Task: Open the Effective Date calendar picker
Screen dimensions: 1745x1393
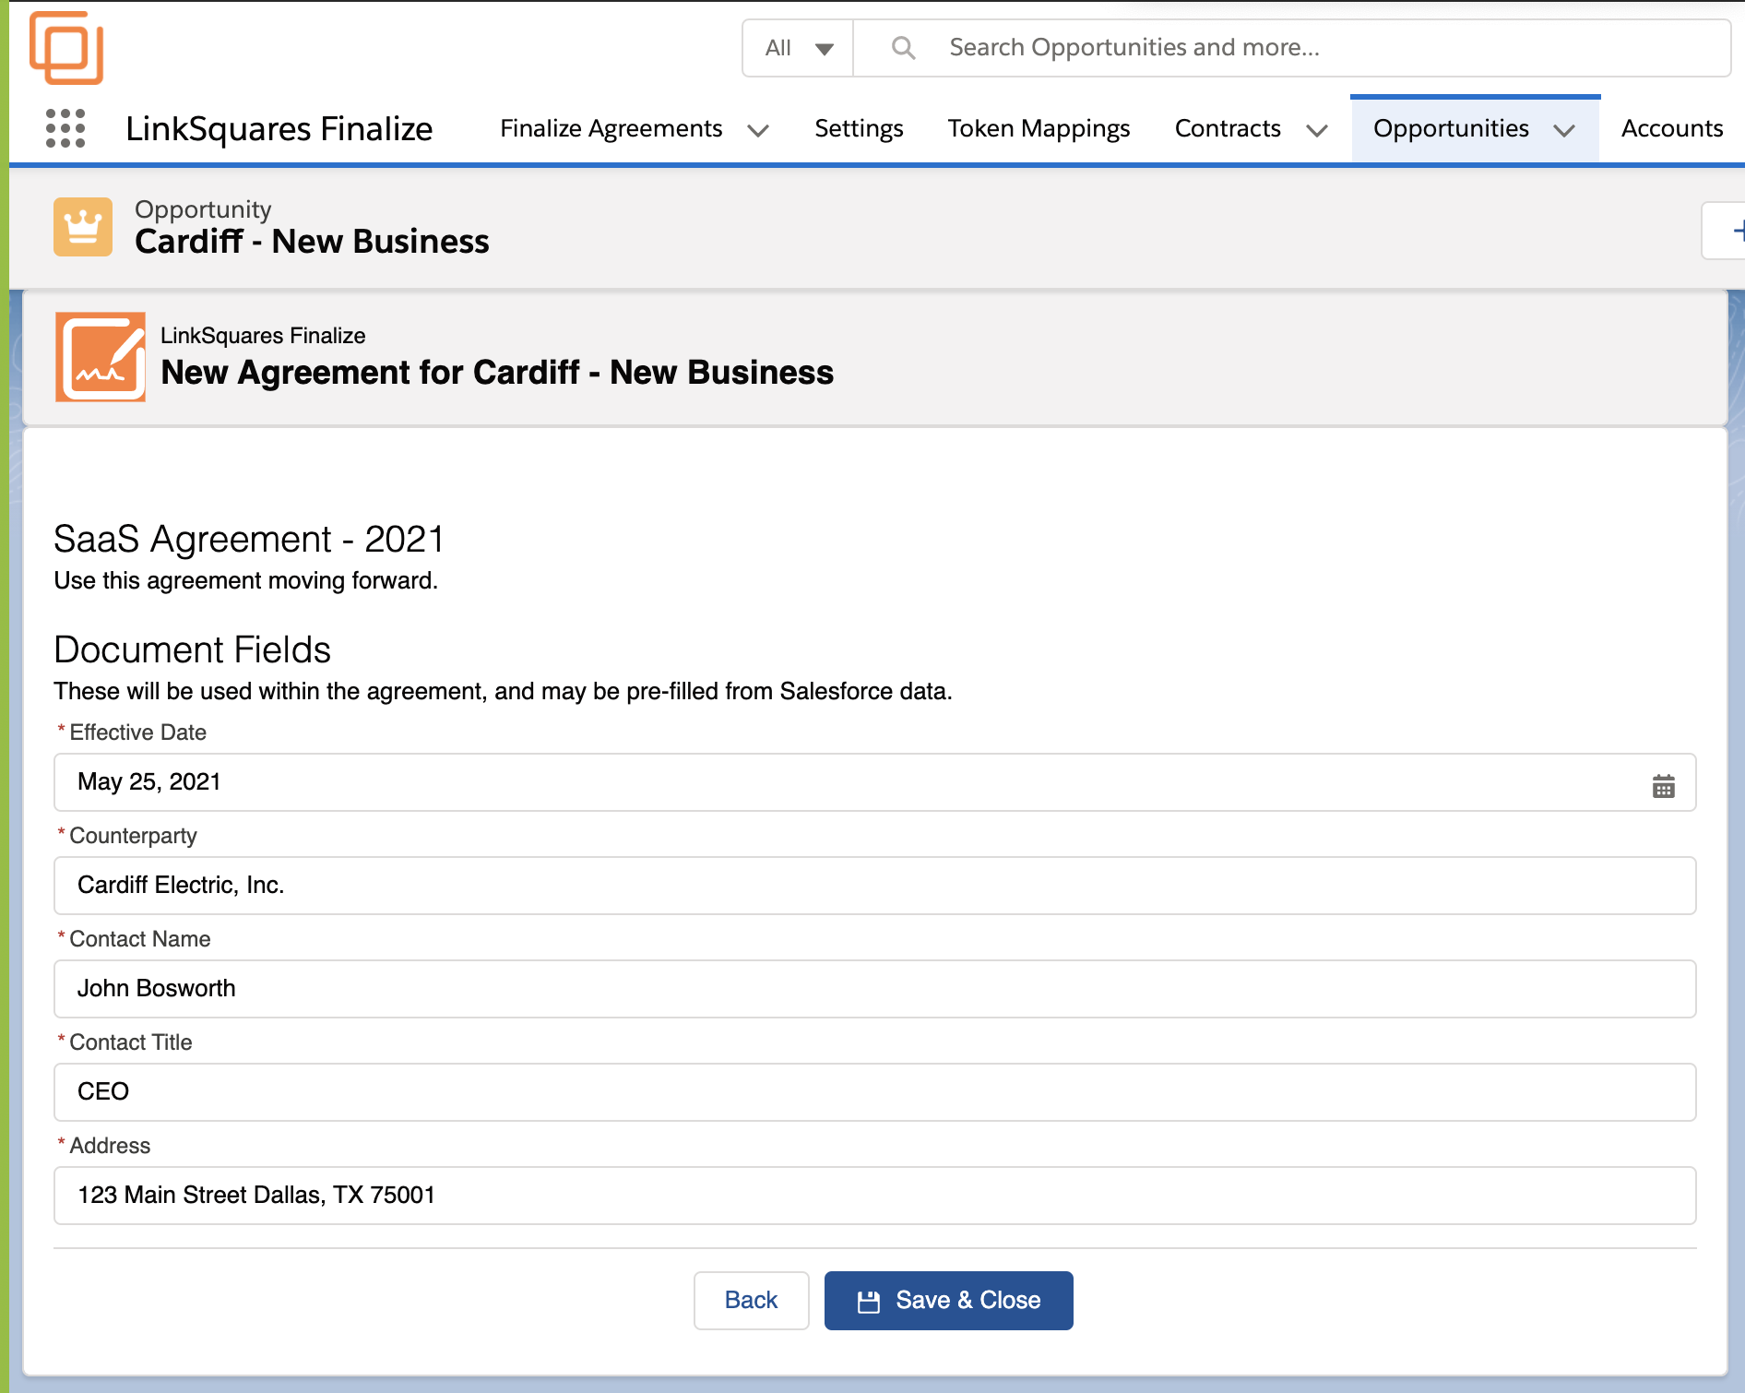Action: click(1663, 786)
